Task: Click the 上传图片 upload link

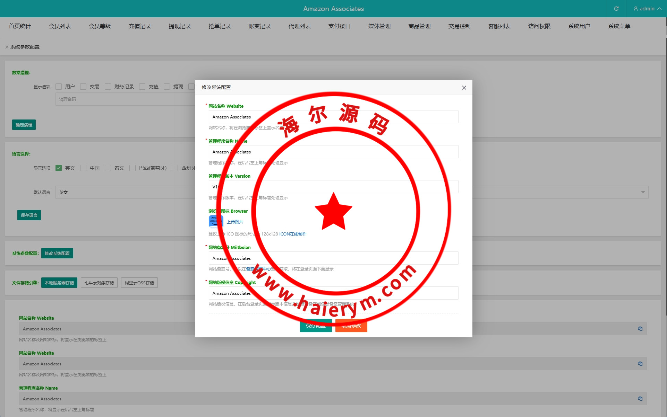Action: pyautogui.click(x=235, y=222)
